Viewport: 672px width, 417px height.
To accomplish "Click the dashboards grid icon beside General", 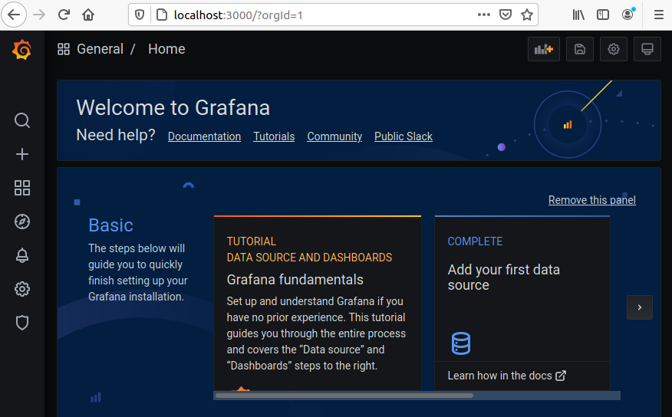I will (64, 49).
